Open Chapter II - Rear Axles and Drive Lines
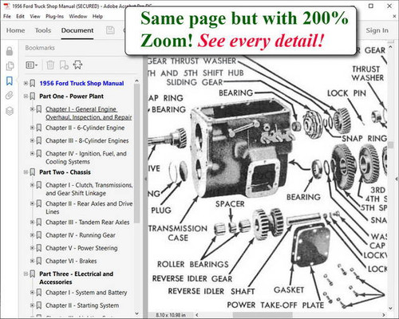Screen dimensions: 399x319 click(x=89, y=207)
